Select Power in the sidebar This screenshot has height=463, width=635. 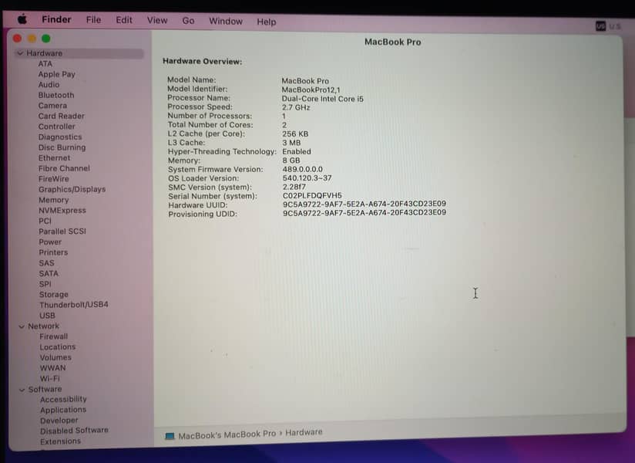50,242
